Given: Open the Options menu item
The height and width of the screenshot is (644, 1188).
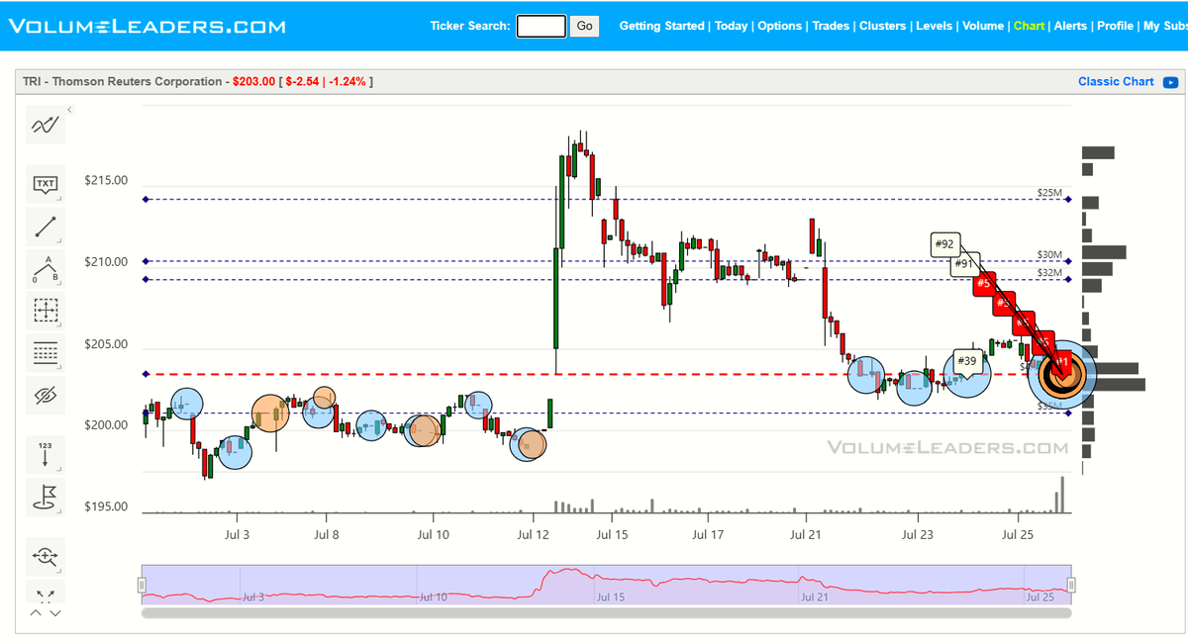Looking at the screenshot, I should pos(780,26).
